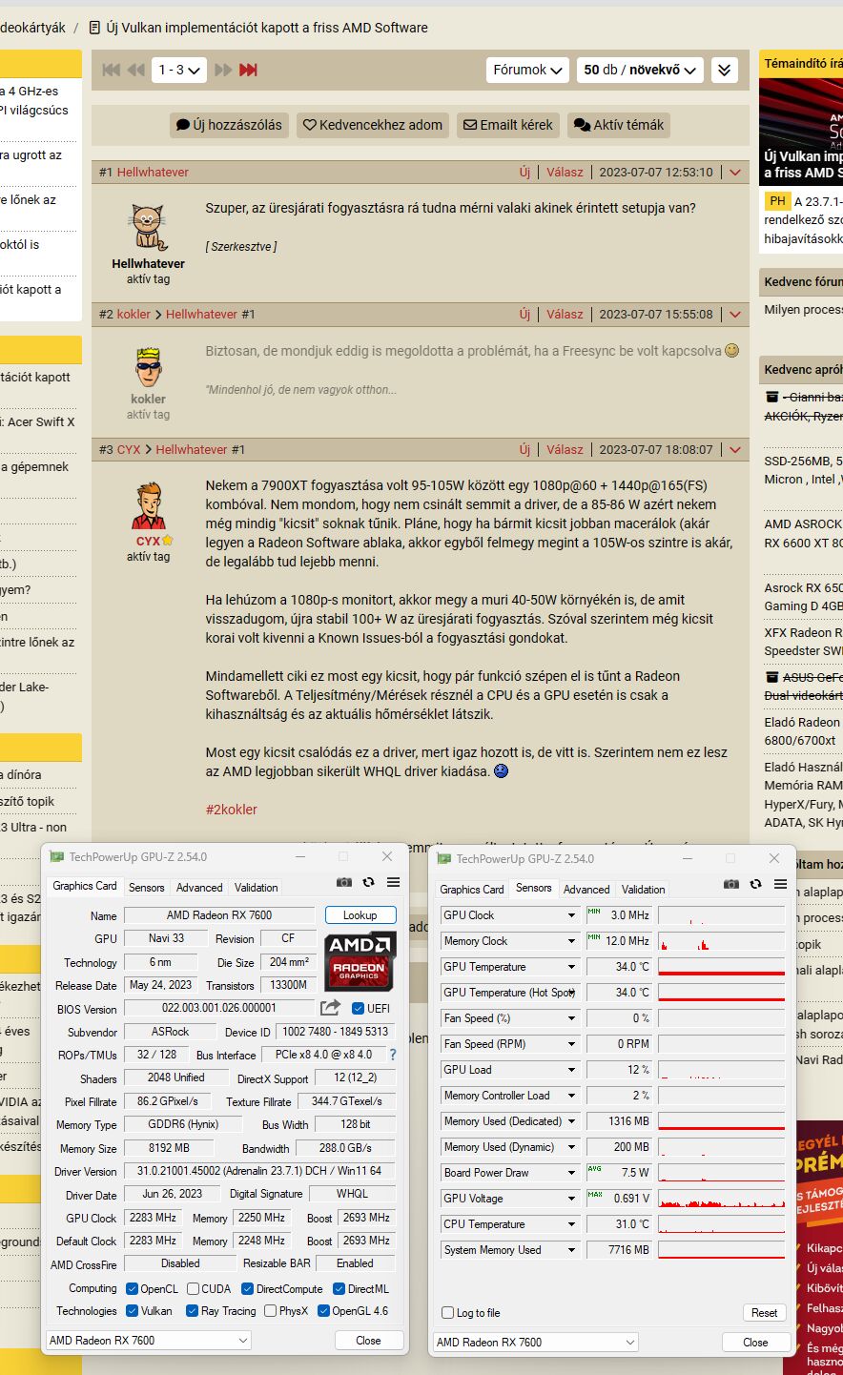Image resolution: width=843 pixels, height=1375 pixels.
Task: Toggle the DirectCompute checkbox
Action: click(247, 1288)
